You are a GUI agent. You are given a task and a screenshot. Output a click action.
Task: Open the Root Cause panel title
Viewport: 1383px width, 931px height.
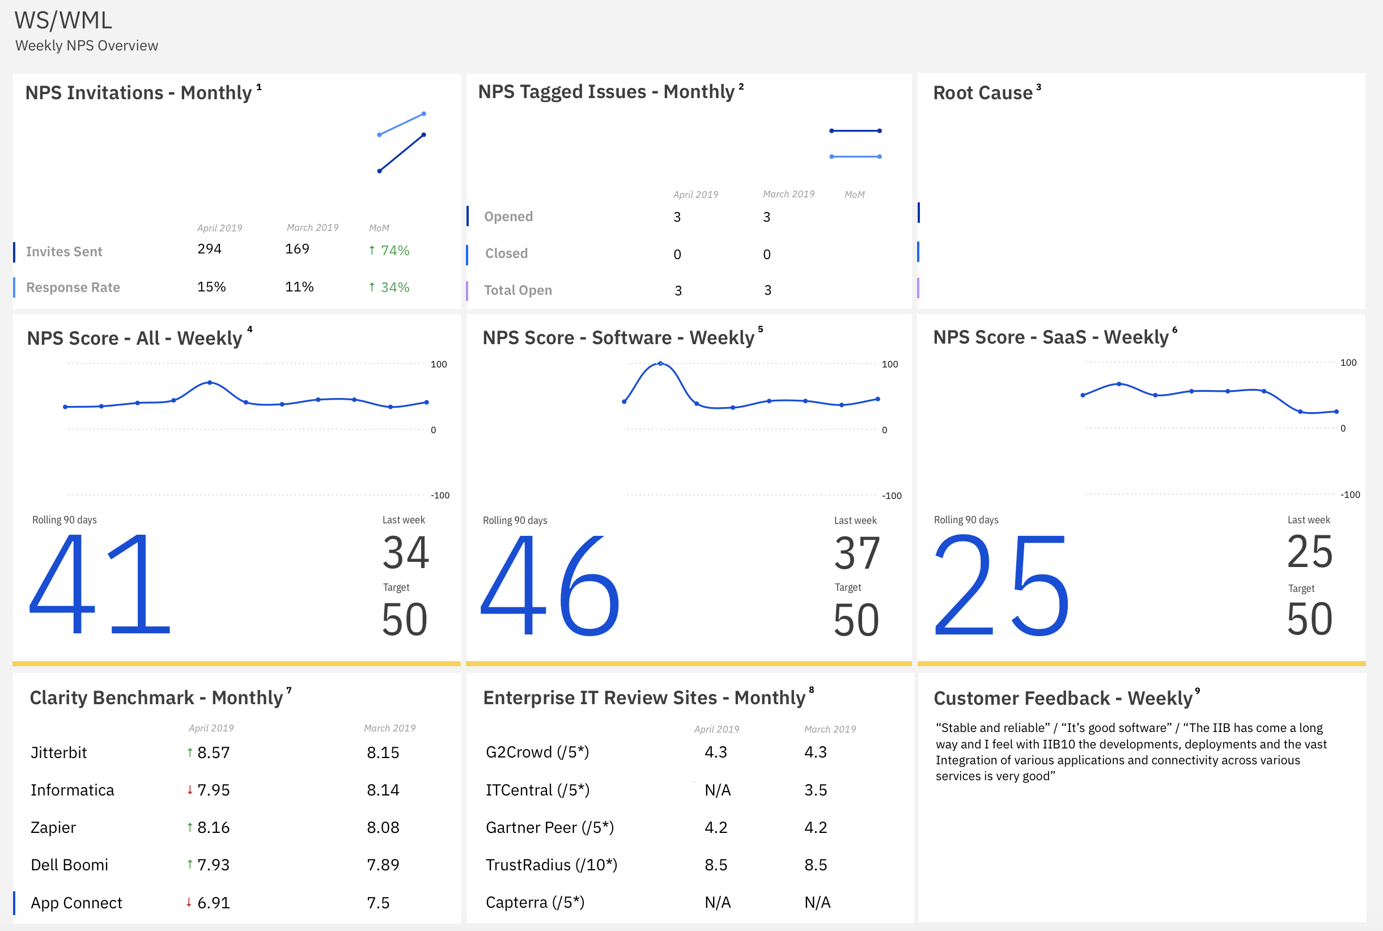click(x=982, y=93)
